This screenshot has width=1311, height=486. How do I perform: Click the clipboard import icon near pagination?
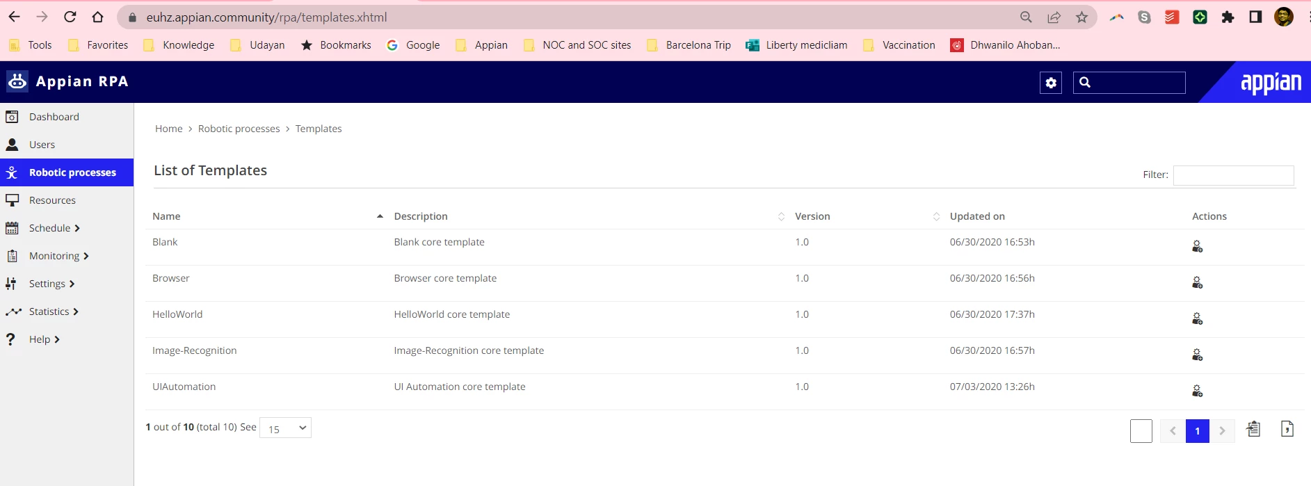click(1253, 429)
